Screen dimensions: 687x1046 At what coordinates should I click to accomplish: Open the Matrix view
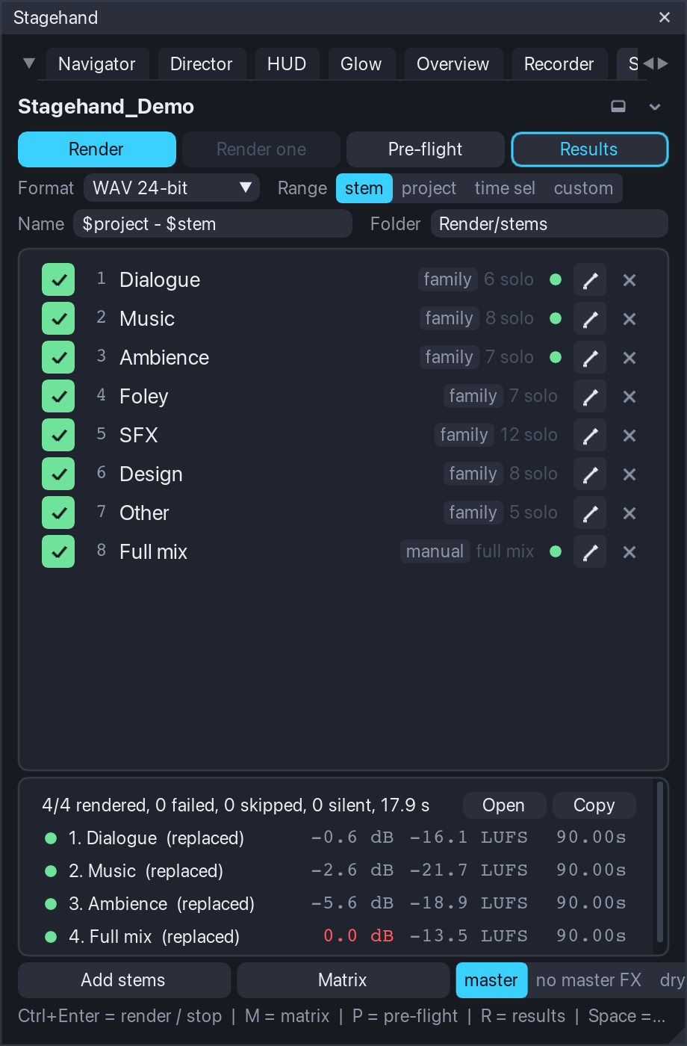[x=343, y=980]
